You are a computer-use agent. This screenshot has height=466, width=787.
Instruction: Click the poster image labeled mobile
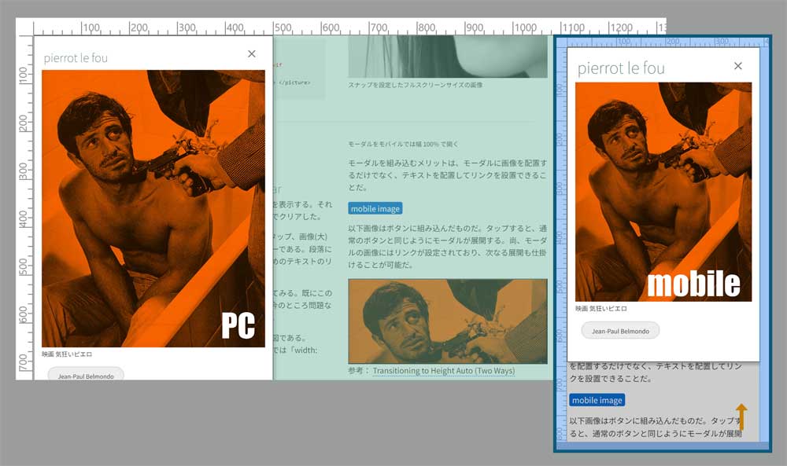point(663,192)
